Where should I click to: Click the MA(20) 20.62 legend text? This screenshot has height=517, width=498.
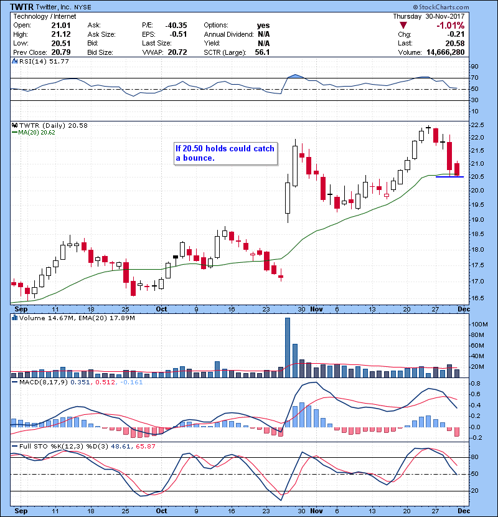click(37, 133)
